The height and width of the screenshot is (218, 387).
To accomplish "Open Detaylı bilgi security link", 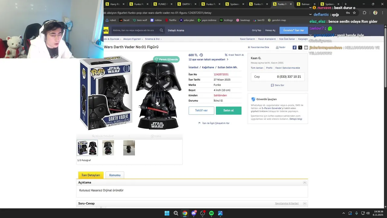I will click(x=296, y=119).
